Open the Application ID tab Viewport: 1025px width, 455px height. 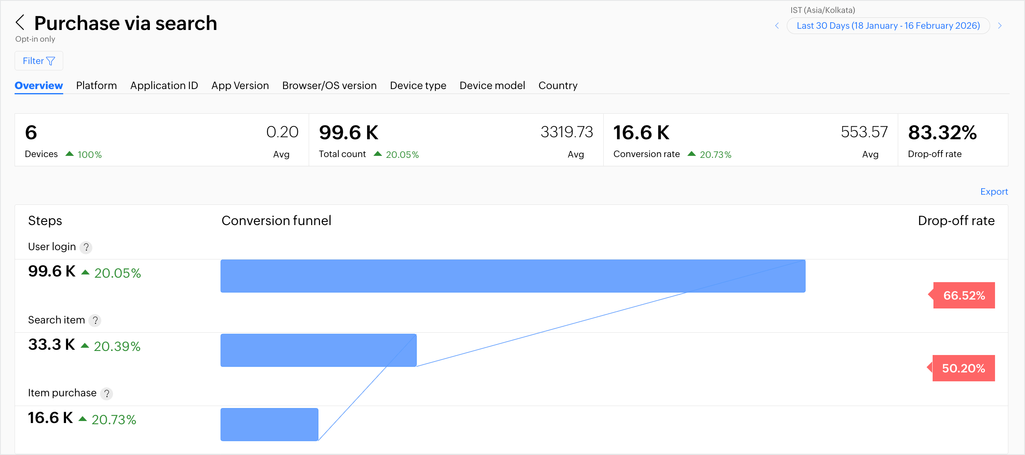coord(164,85)
